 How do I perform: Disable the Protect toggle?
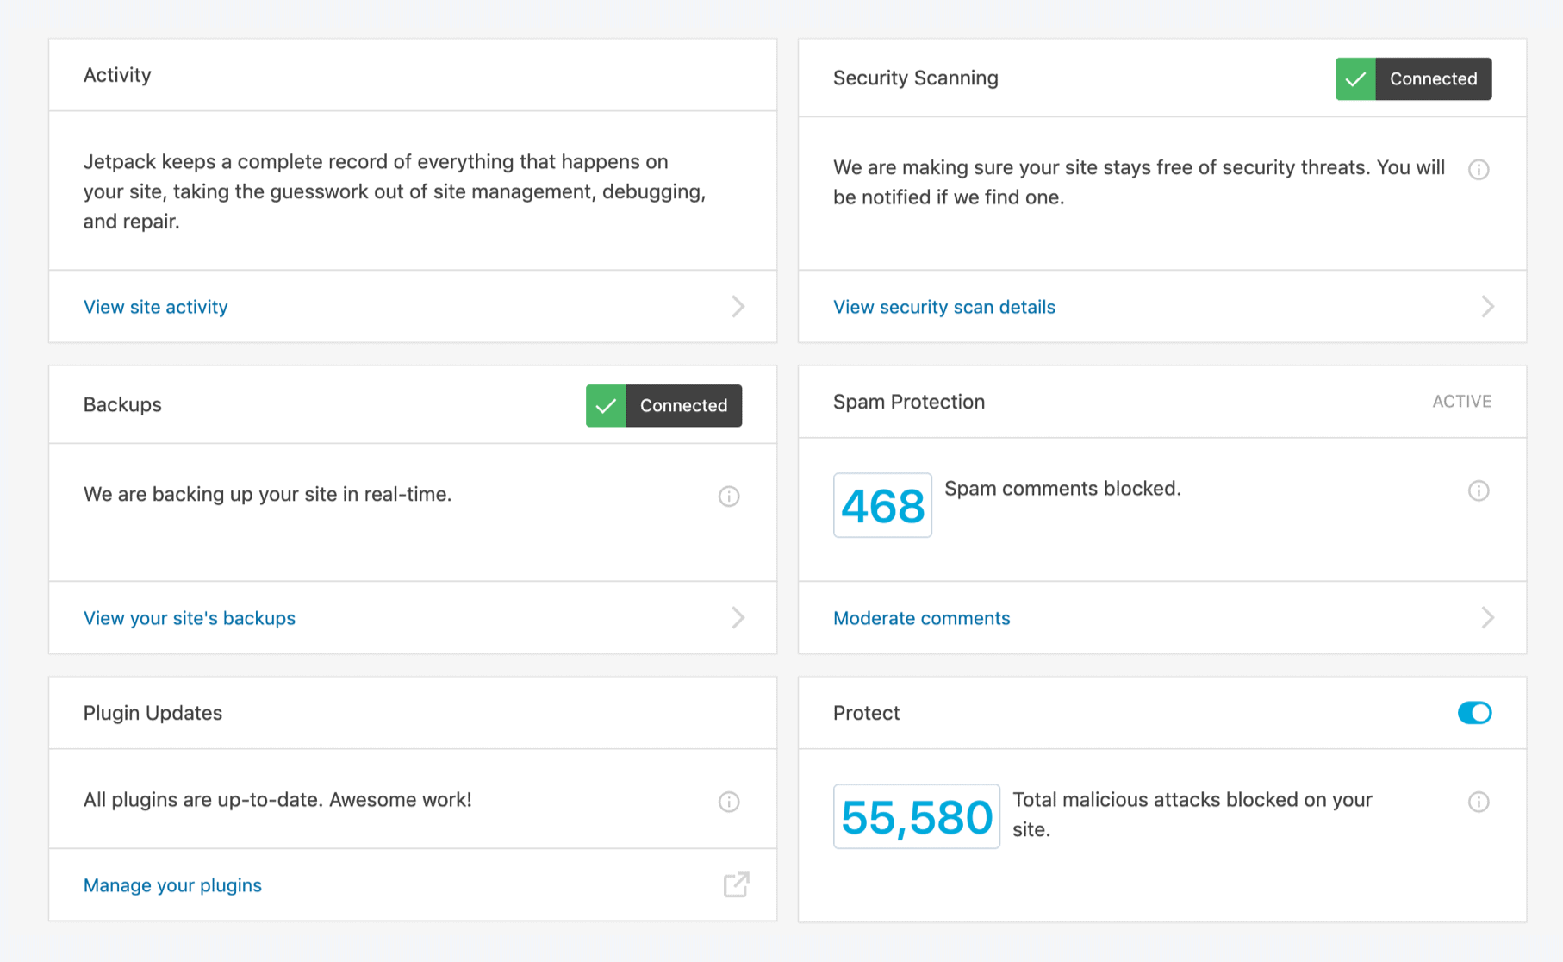coord(1475,713)
